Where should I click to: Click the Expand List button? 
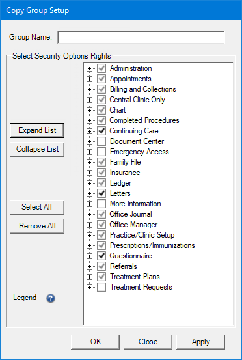(x=37, y=130)
